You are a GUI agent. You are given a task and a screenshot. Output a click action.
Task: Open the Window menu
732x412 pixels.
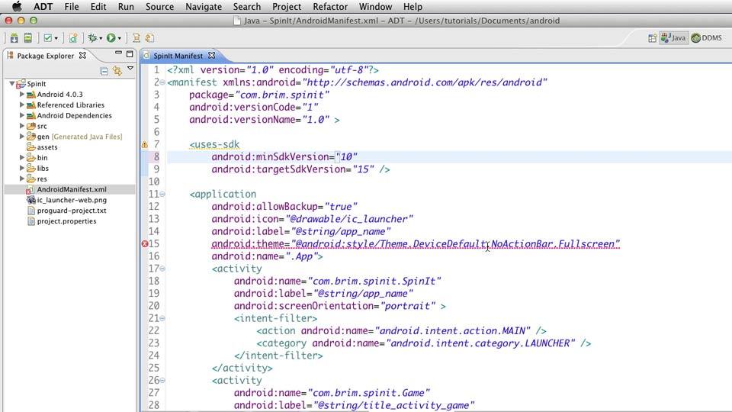coord(375,7)
